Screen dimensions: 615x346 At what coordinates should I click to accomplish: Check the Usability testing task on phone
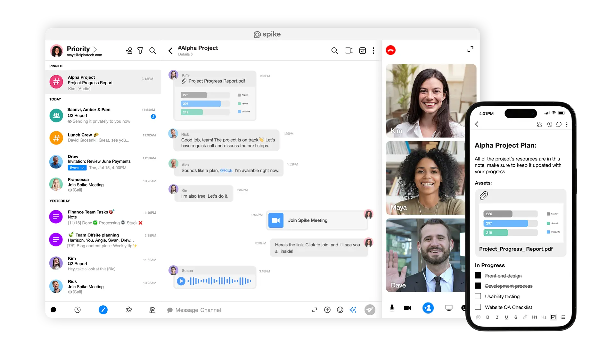pyautogui.click(x=478, y=296)
